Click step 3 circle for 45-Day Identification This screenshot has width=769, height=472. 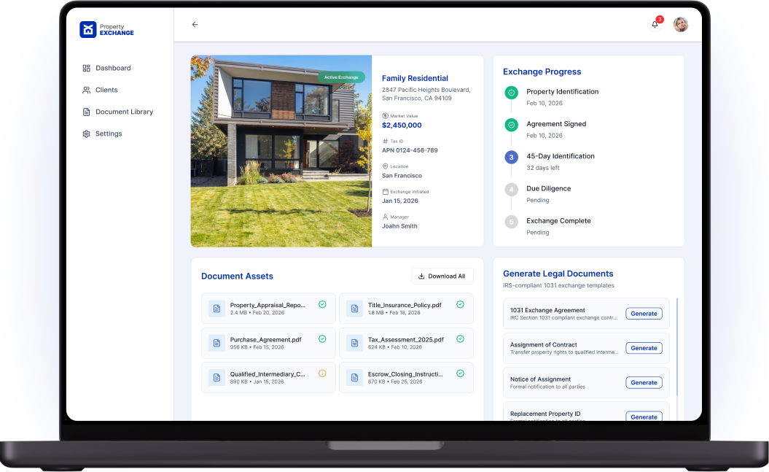click(512, 157)
